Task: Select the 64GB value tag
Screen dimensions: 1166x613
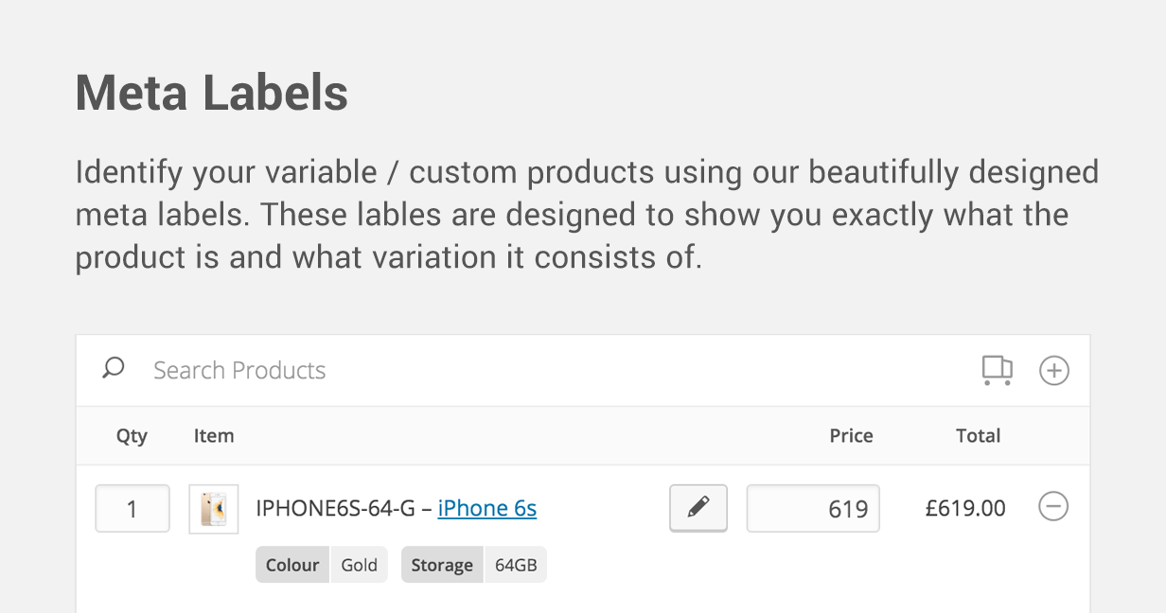Action: click(x=516, y=565)
